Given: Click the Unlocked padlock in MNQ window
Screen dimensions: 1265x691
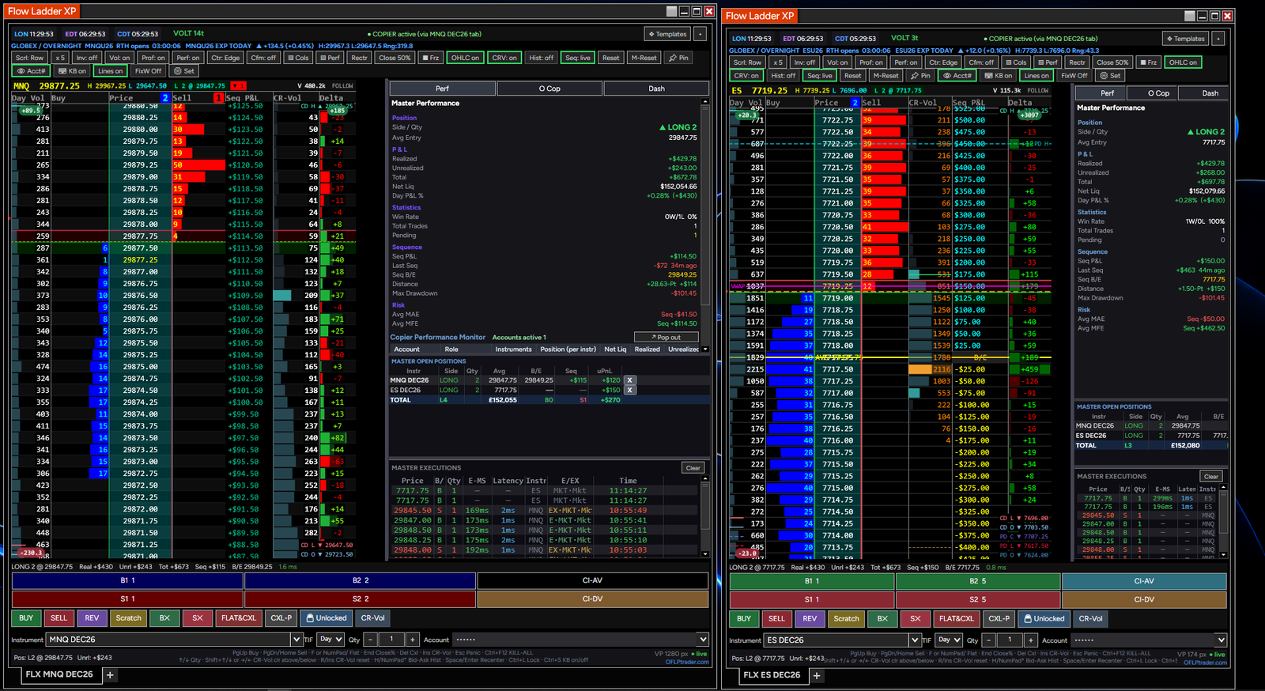Looking at the screenshot, I should (x=327, y=618).
